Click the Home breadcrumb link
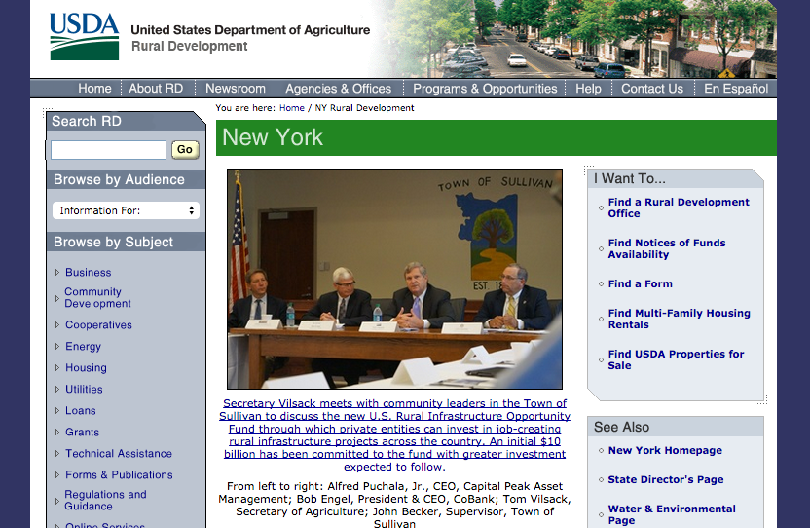 292,108
